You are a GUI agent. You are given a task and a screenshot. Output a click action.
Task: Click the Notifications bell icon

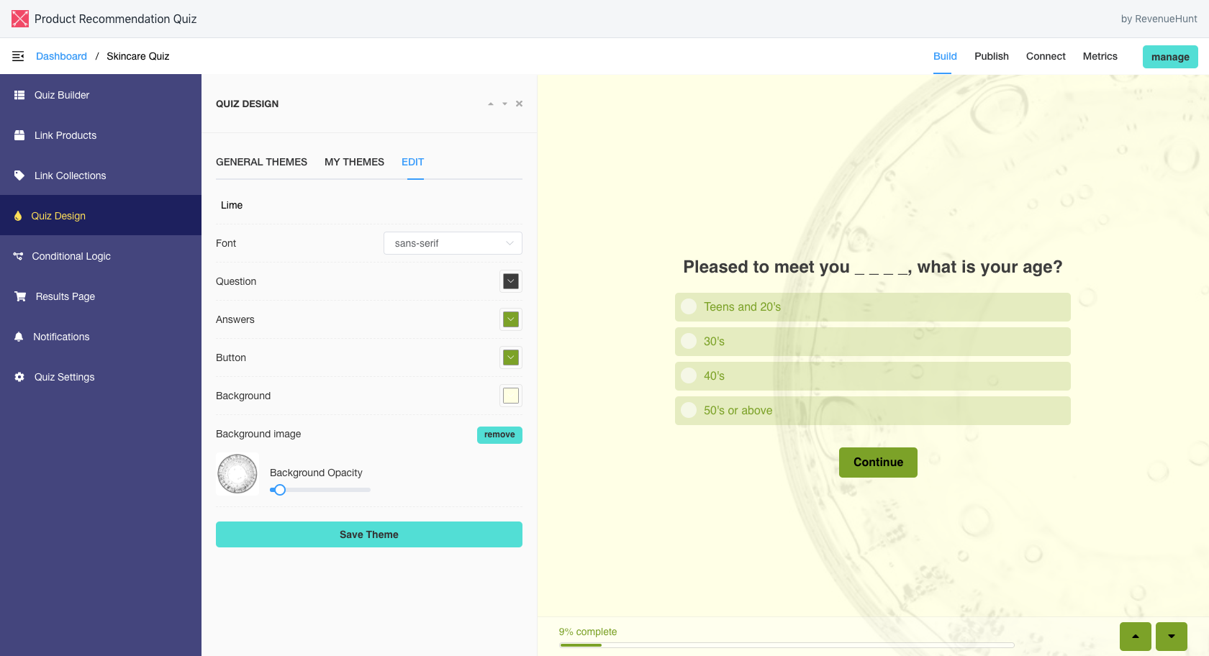[x=19, y=337]
